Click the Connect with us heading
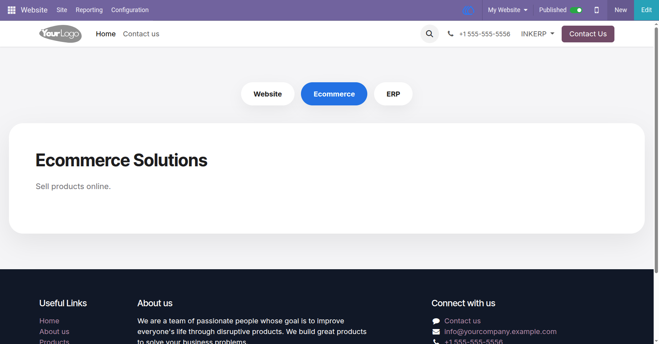This screenshot has width=659, height=344. pos(463,303)
